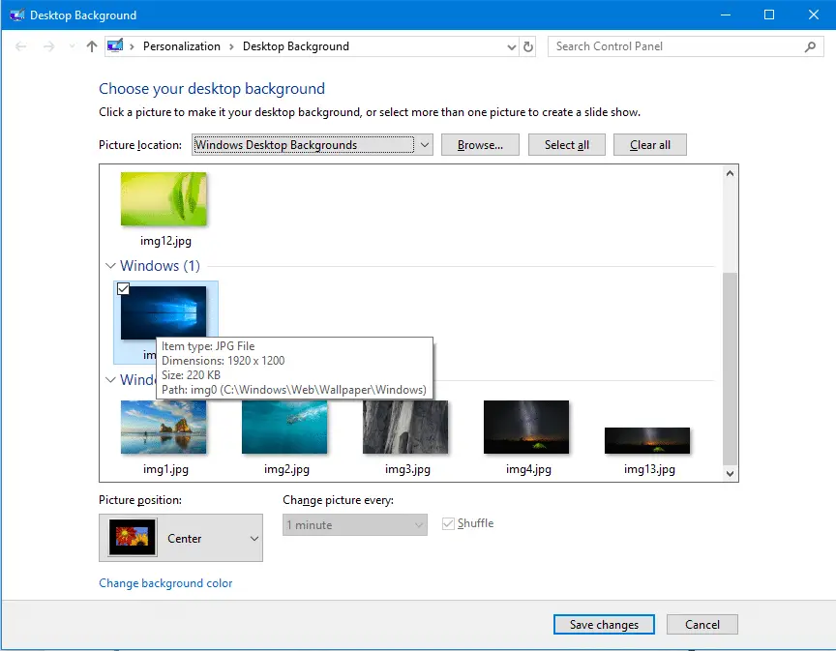Viewport: 836px width, 651px height.
Task: Minimize the Desktop Background window
Action: point(726,15)
